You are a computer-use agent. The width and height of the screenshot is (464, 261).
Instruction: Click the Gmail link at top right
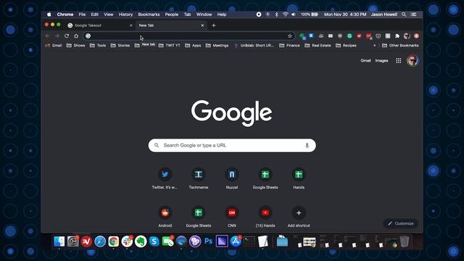coord(365,61)
